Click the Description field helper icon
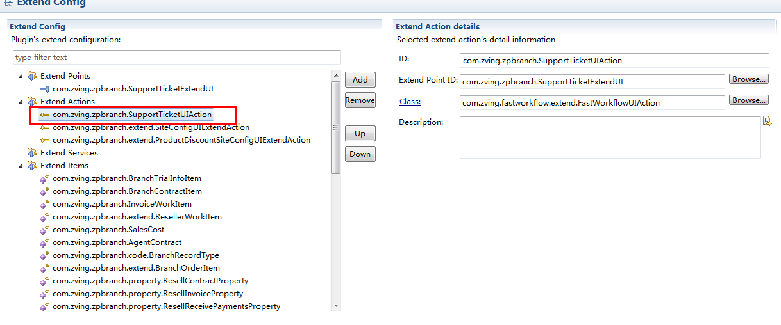Image resolution: width=781 pixels, height=325 pixels. (x=767, y=121)
